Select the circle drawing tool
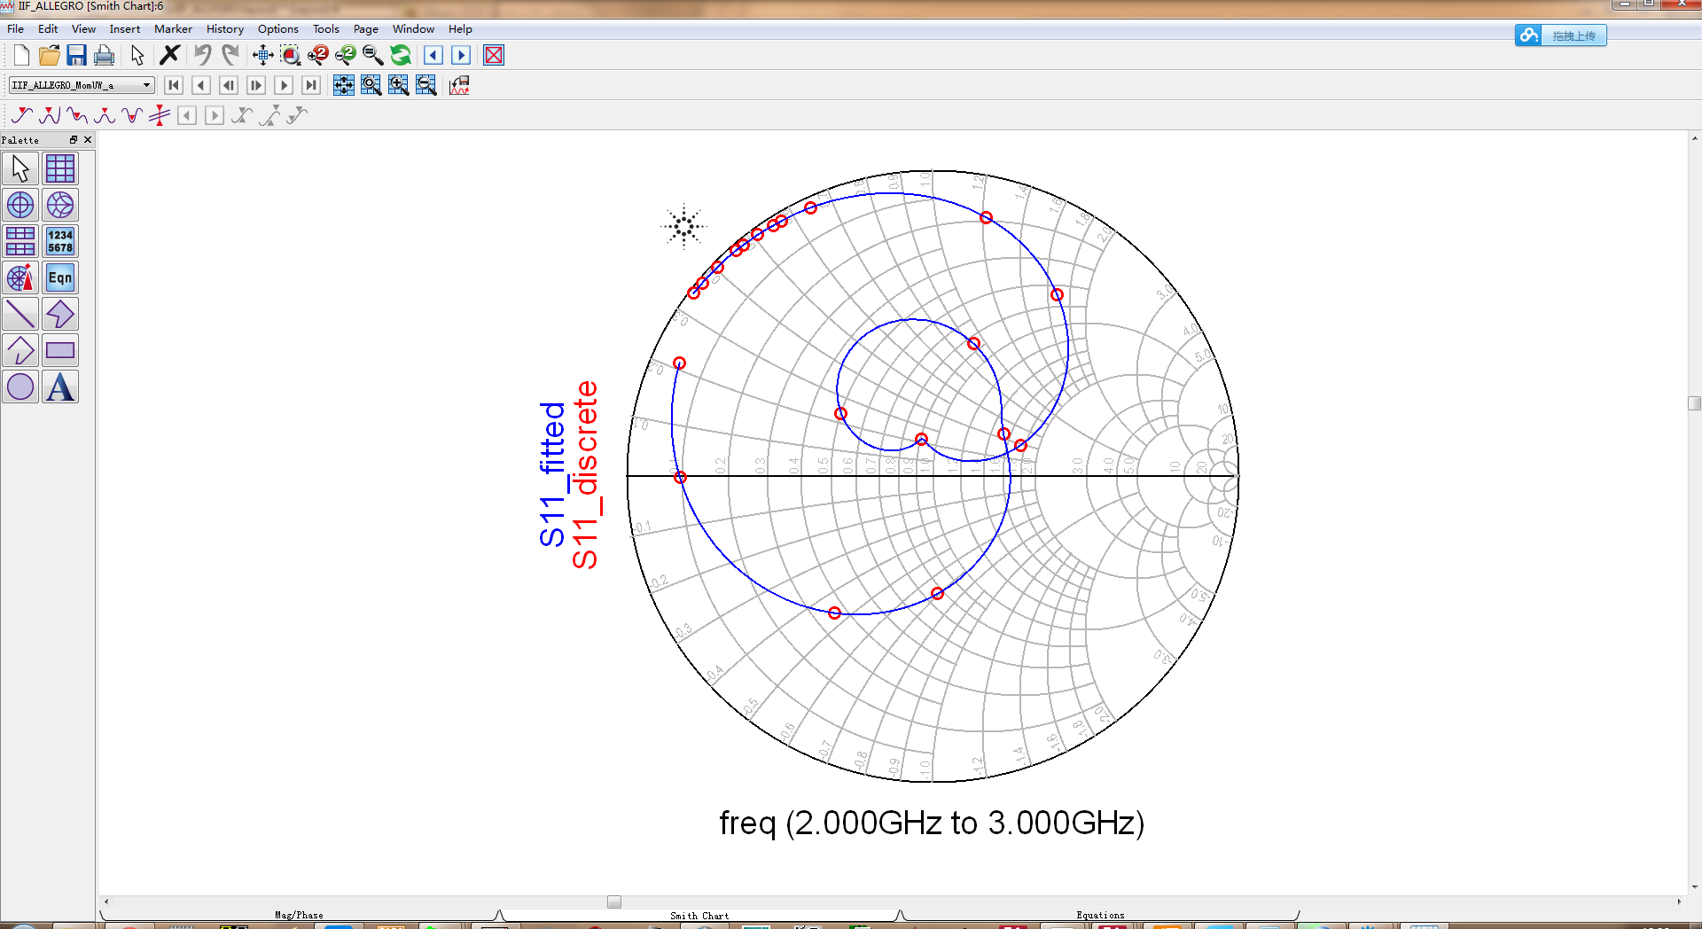Screen dimensions: 1702x929 pyautogui.click(x=20, y=386)
